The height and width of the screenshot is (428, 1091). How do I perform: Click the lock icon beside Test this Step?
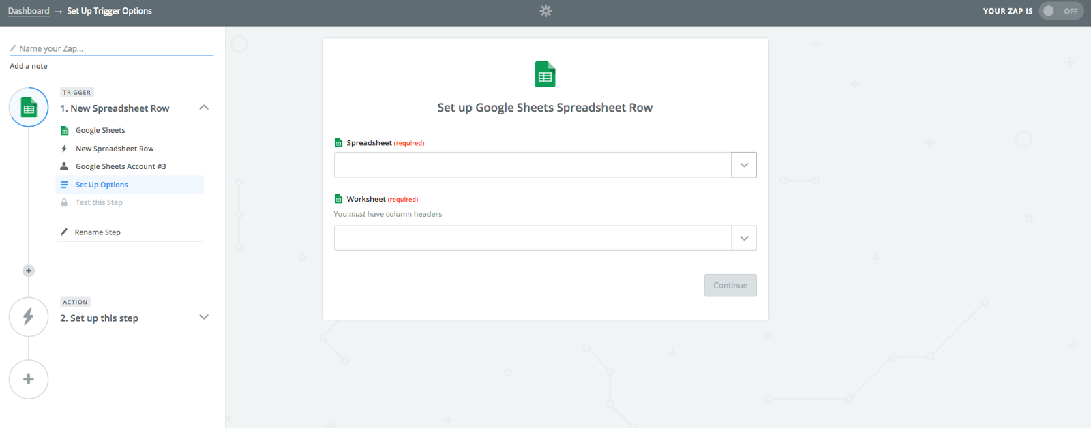point(64,202)
